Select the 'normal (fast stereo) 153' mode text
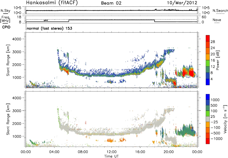 tap(49, 28)
